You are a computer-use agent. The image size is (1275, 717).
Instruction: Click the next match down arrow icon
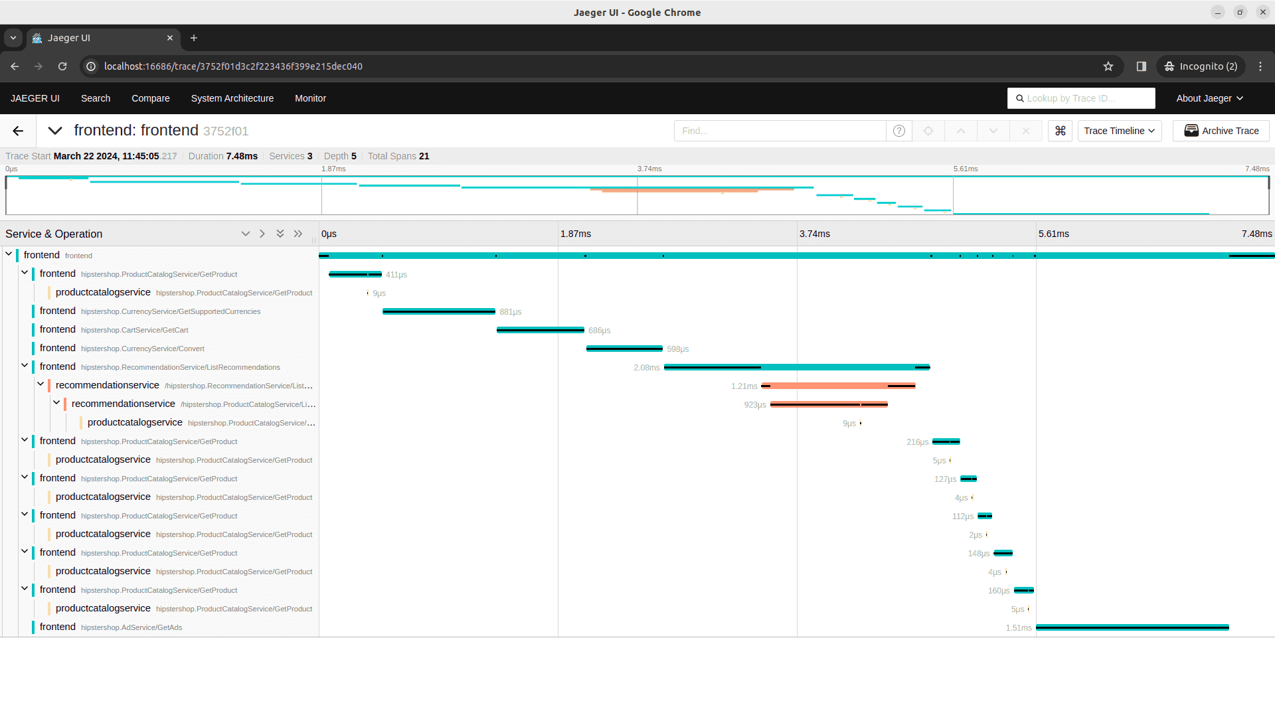coord(993,131)
